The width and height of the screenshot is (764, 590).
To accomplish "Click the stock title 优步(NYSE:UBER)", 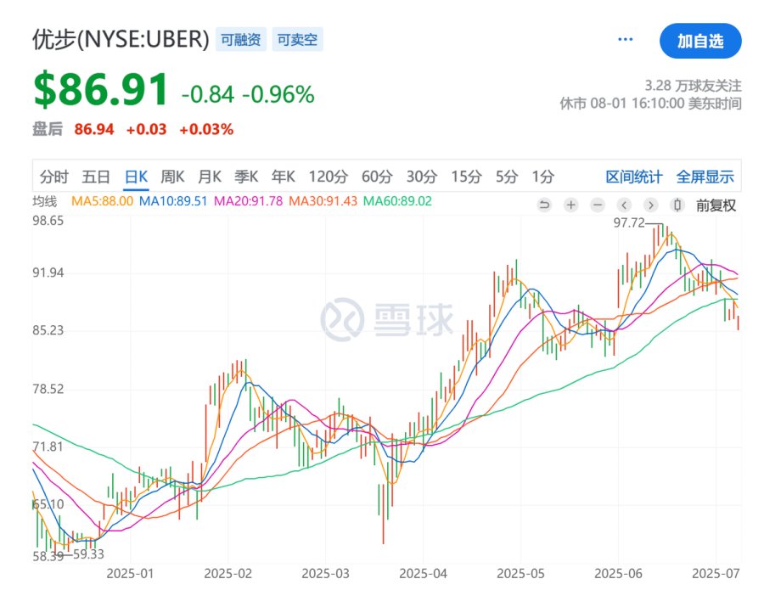I will pos(121,39).
